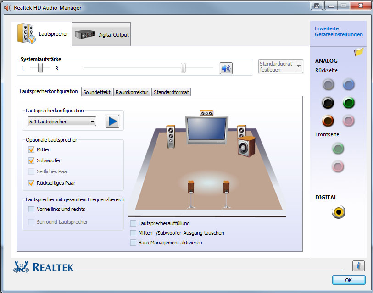The width and height of the screenshot is (373, 293).
Task: Switch to Lautsprecher device tab
Action: pyautogui.click(x=42, y=34)
